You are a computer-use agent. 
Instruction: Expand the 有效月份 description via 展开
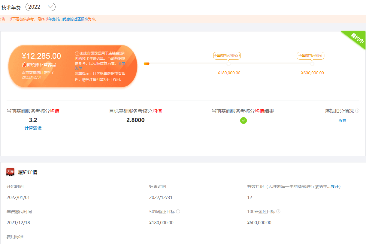pyautogui.click(x=334, y=186)
